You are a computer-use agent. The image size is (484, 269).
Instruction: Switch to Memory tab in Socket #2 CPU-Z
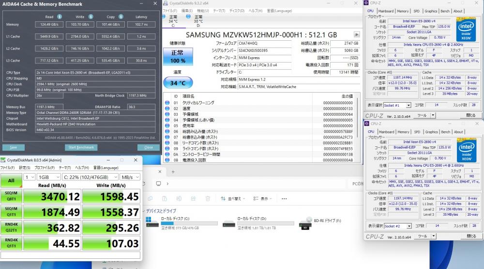click(x=403, y=132)
